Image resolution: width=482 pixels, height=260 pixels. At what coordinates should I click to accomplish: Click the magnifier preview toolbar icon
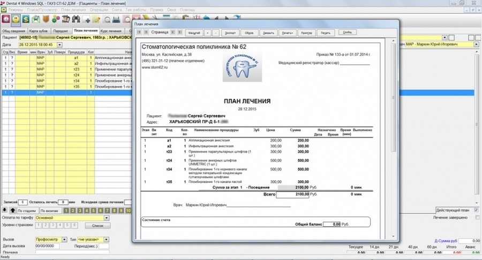[x=107, y=20]
